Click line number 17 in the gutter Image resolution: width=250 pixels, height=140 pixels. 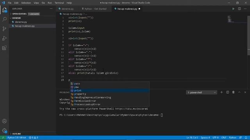62,73
